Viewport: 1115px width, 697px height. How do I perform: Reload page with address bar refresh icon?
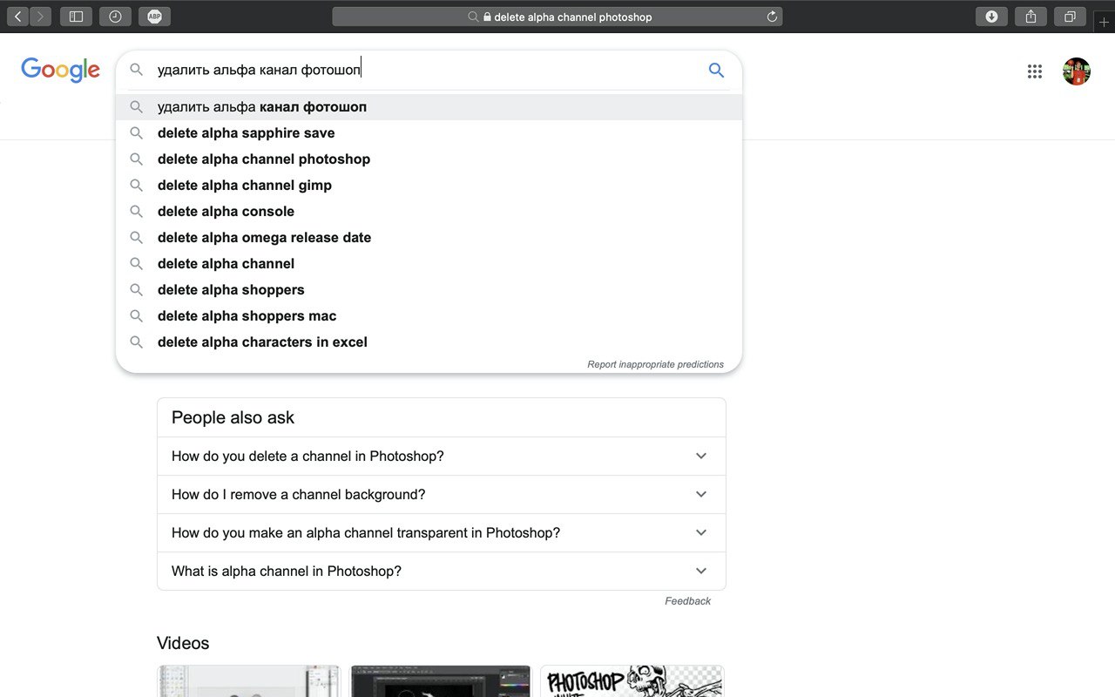coord(772,17)
